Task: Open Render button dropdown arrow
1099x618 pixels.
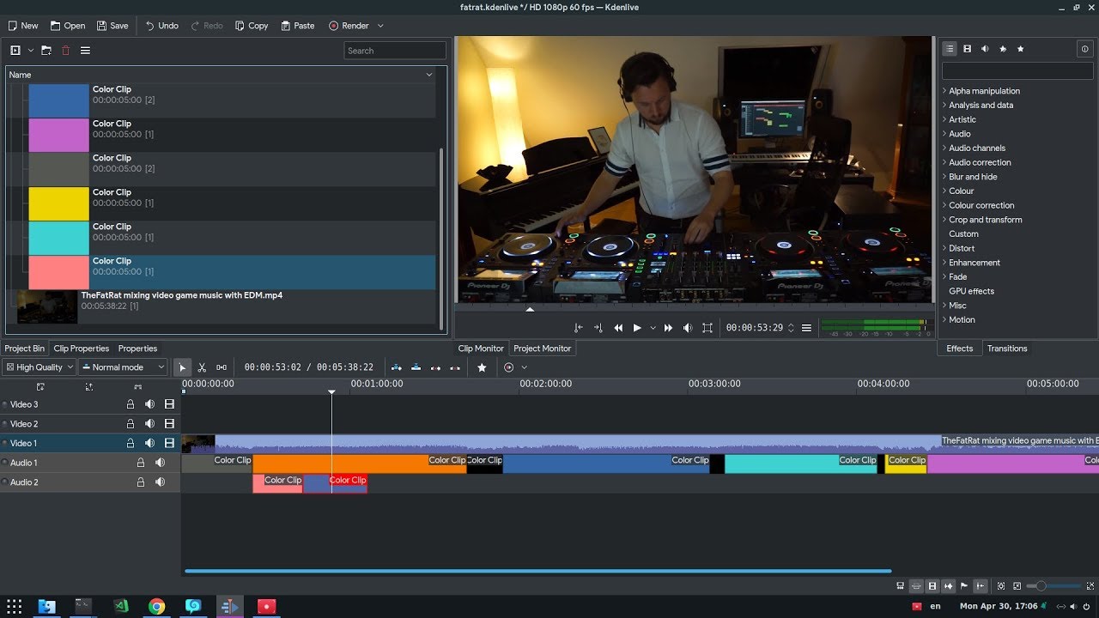Action: (x=380, y=26)
